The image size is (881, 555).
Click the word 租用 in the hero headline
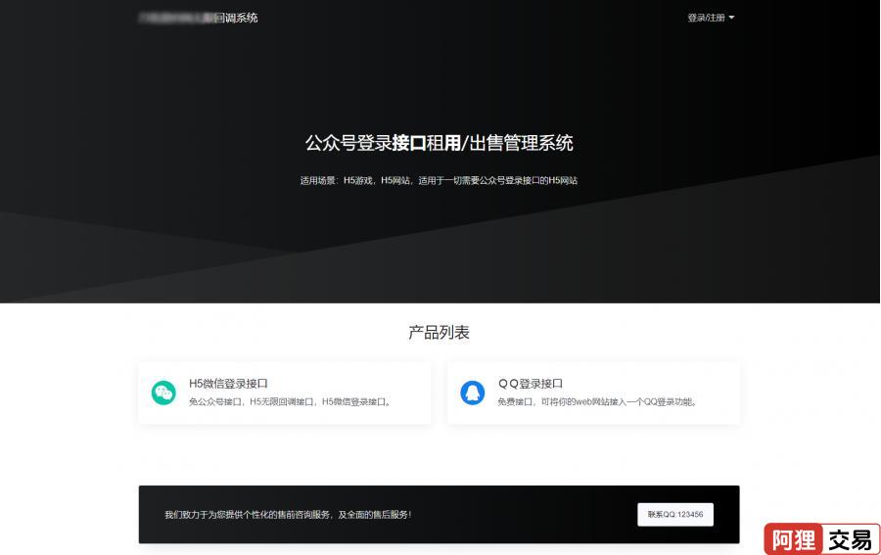(443, 143)
